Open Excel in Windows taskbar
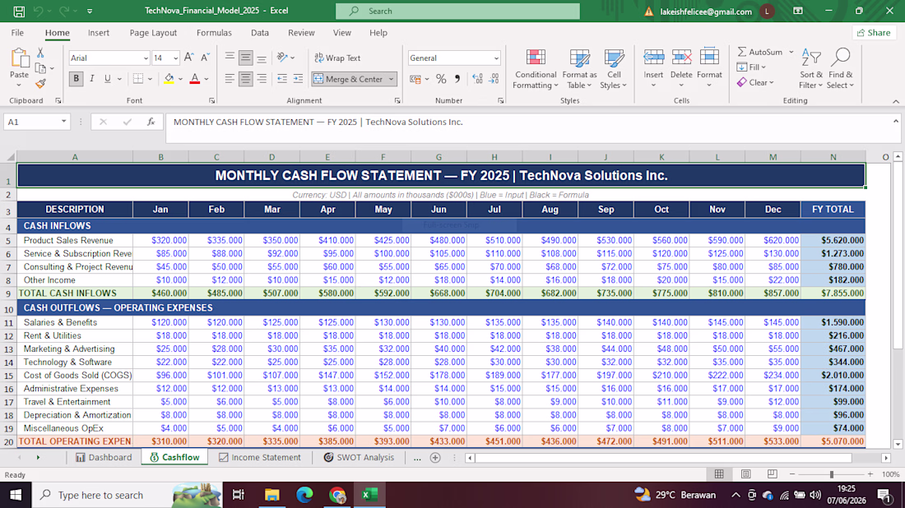The image size is (905, 508). point(369,495)
